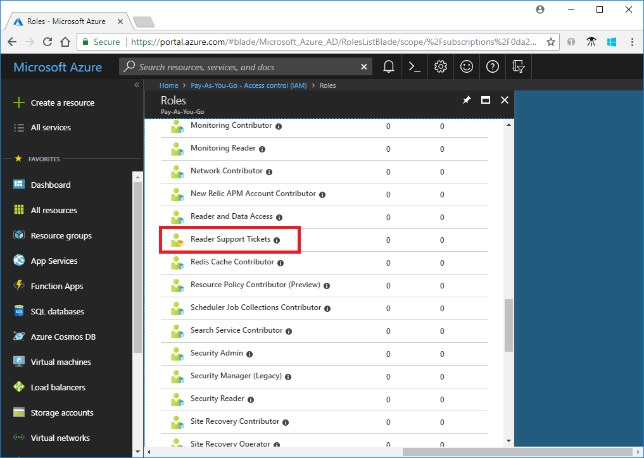Image resolution: width=644 pixels, height=458 pixels.
Task: Open help via the question mark icon
Action: 493,66
